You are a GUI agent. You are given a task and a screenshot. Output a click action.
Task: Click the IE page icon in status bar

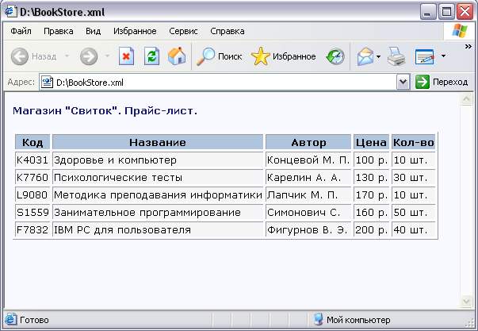coord(10,320)
